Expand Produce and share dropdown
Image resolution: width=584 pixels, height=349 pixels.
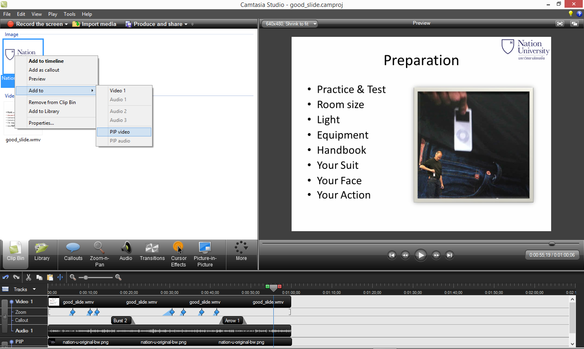tap(186, 24)
